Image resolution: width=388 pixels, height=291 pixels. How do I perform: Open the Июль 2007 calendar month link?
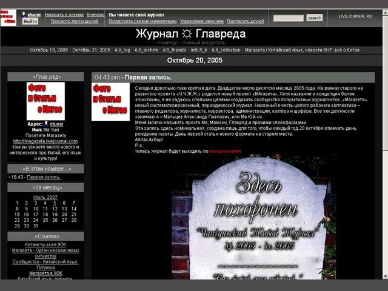click(x=45, y=197)
